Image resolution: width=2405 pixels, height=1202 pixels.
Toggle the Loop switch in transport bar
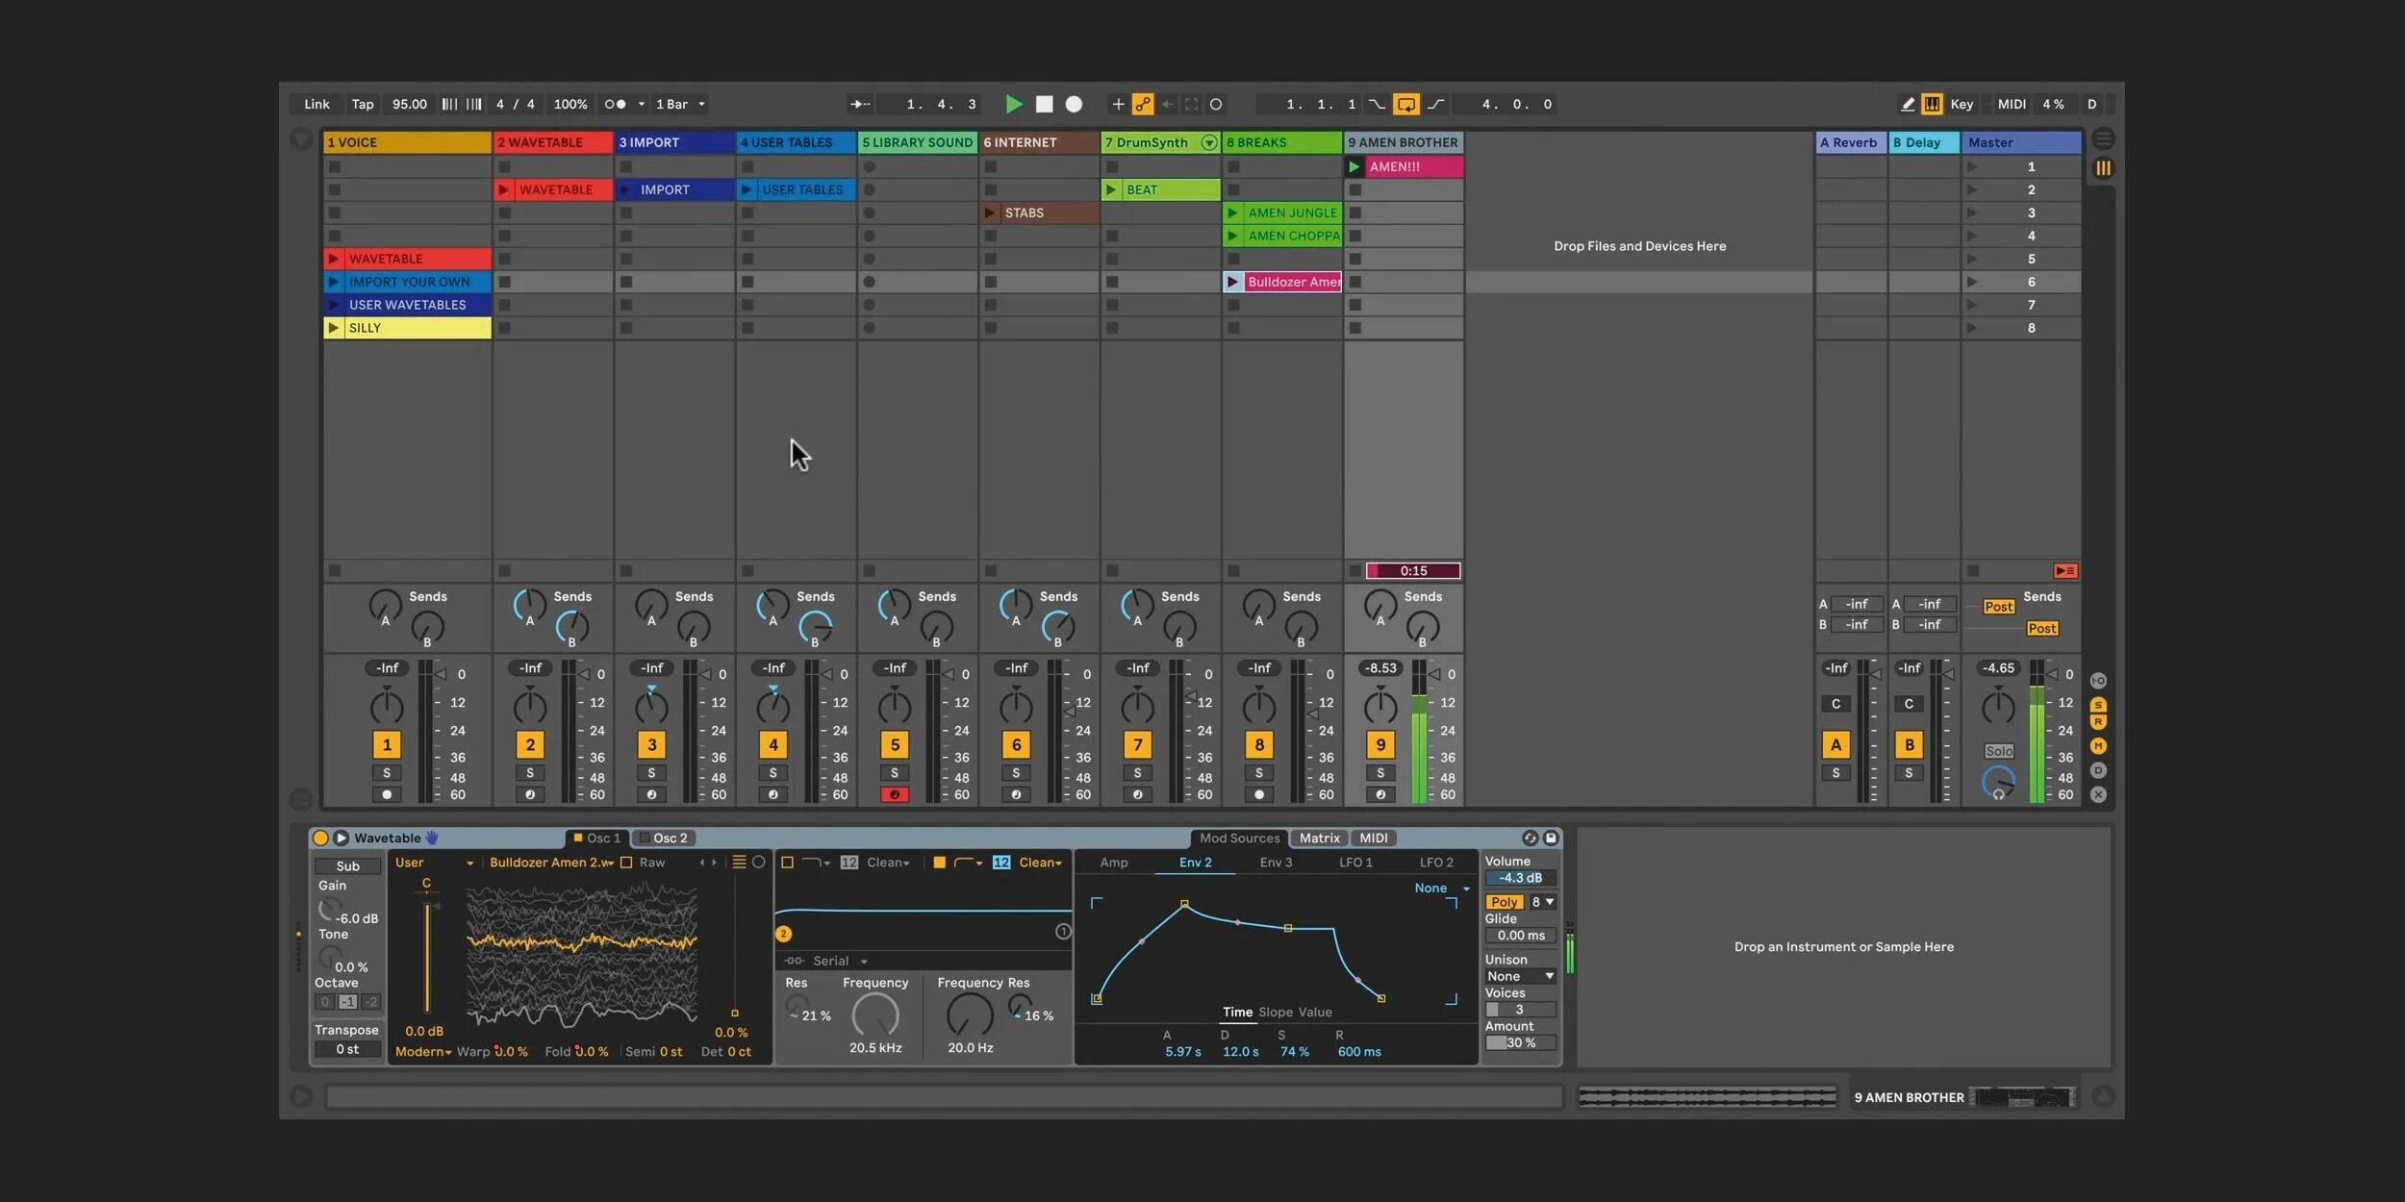(x=1405, y=104)
